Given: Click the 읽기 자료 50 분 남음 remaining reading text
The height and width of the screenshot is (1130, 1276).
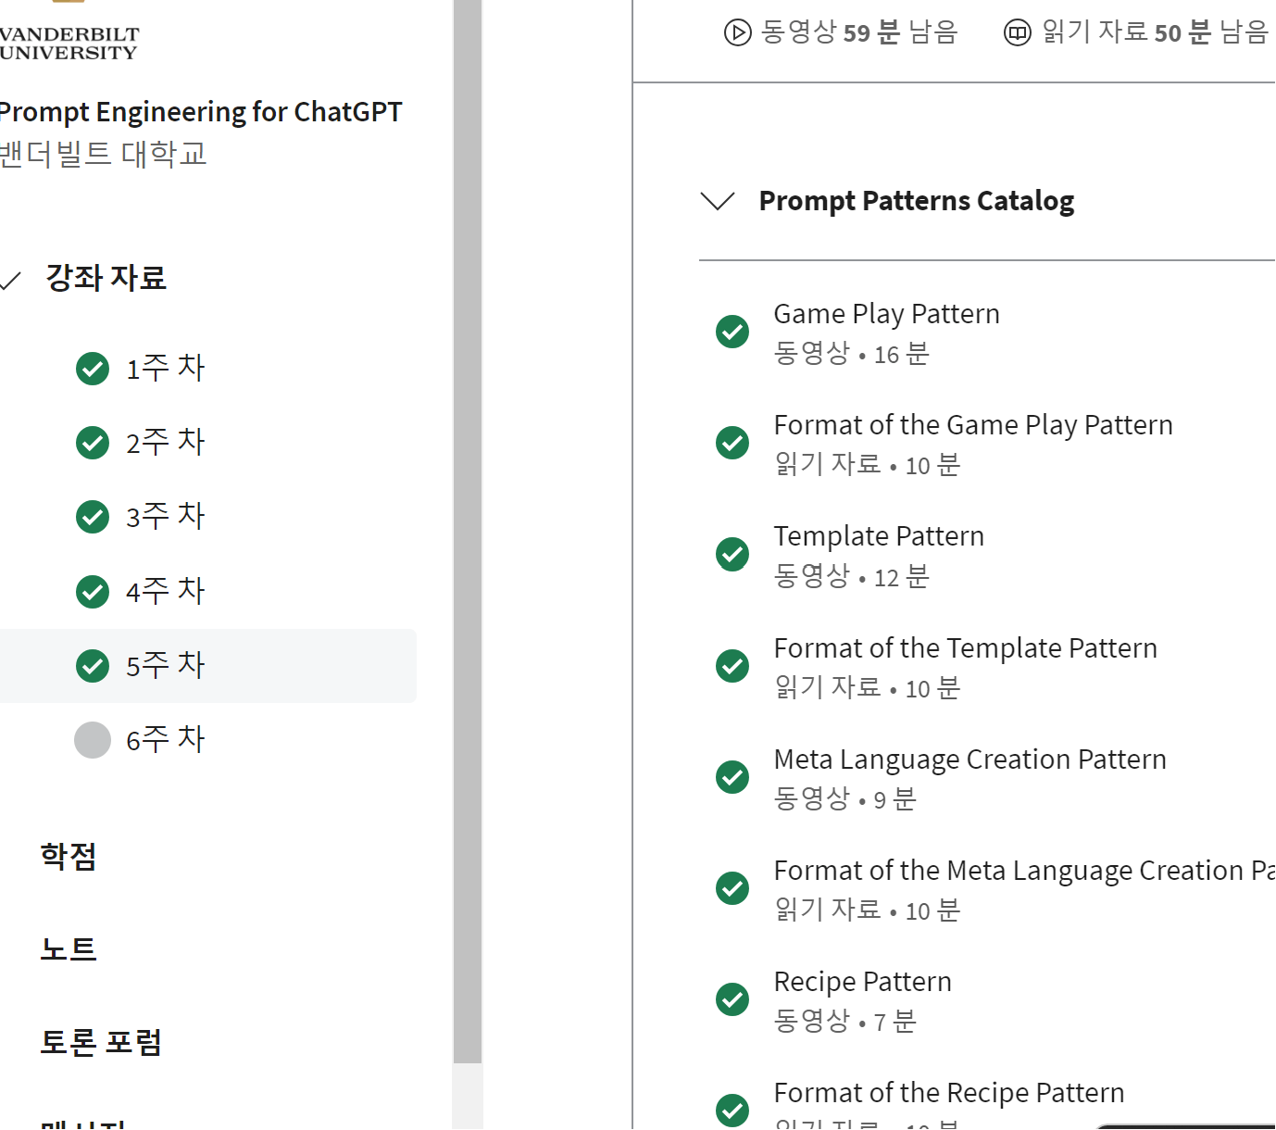Looking at the screenshot, I should [1156, 32].
